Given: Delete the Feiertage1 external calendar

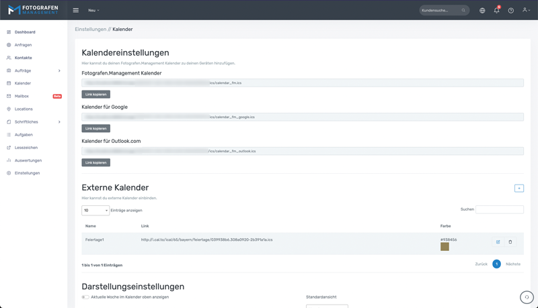Looking at the screenshot, I should click(x=510, y=242).
